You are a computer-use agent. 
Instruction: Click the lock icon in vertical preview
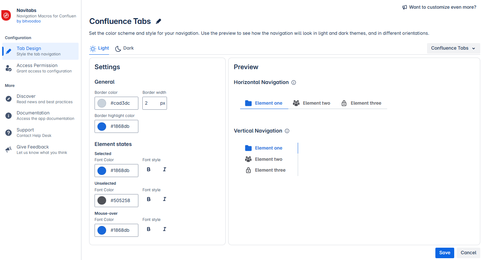click(248, 170)
